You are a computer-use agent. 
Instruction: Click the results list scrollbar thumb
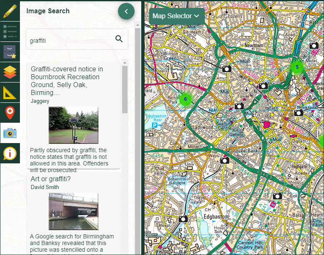tap(125, 89)
